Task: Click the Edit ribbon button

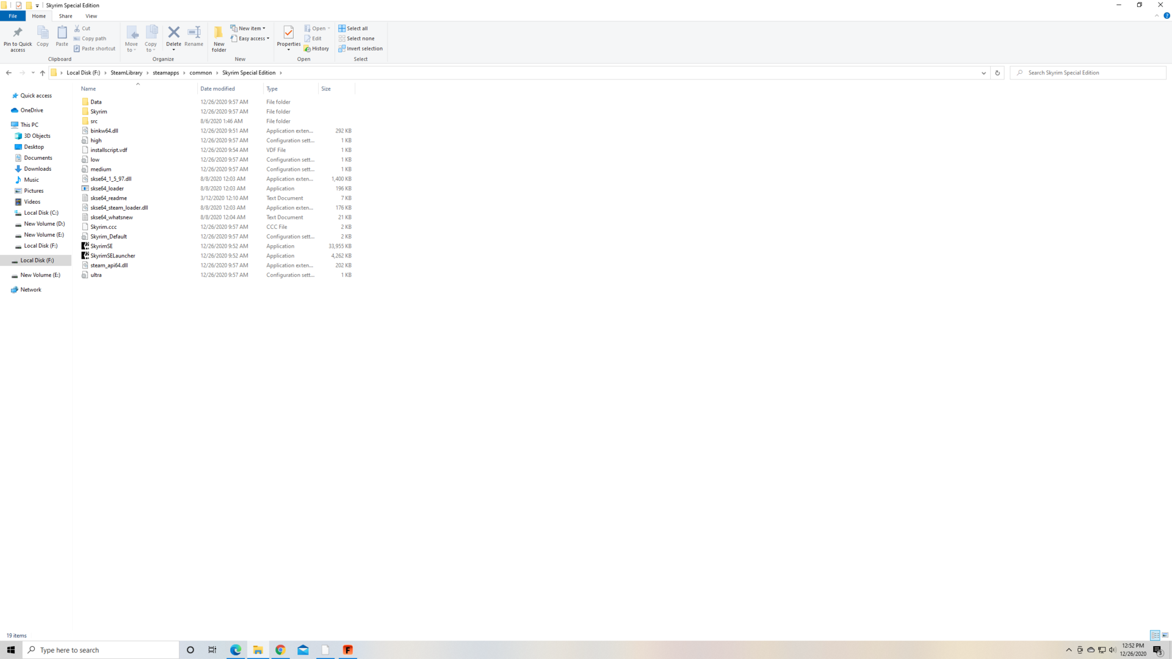Action: click(313, 38)
